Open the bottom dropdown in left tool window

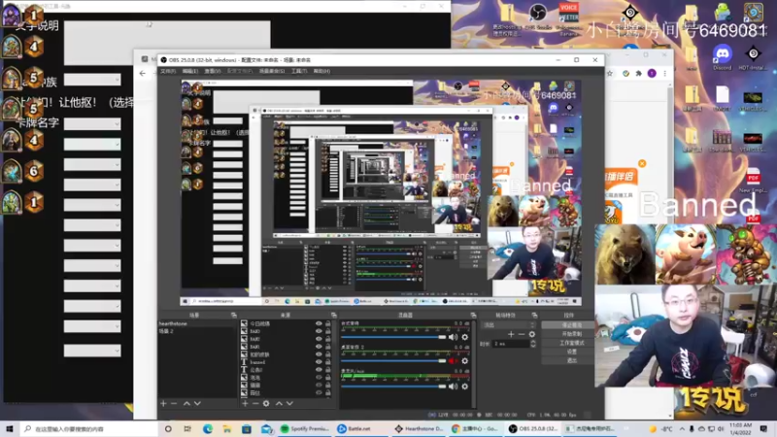92,351
